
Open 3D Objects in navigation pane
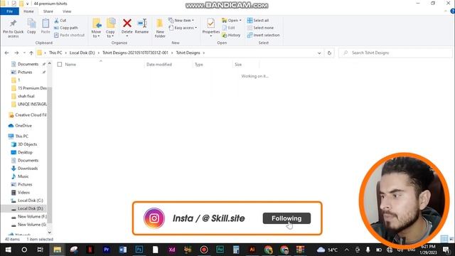point(24,144)
